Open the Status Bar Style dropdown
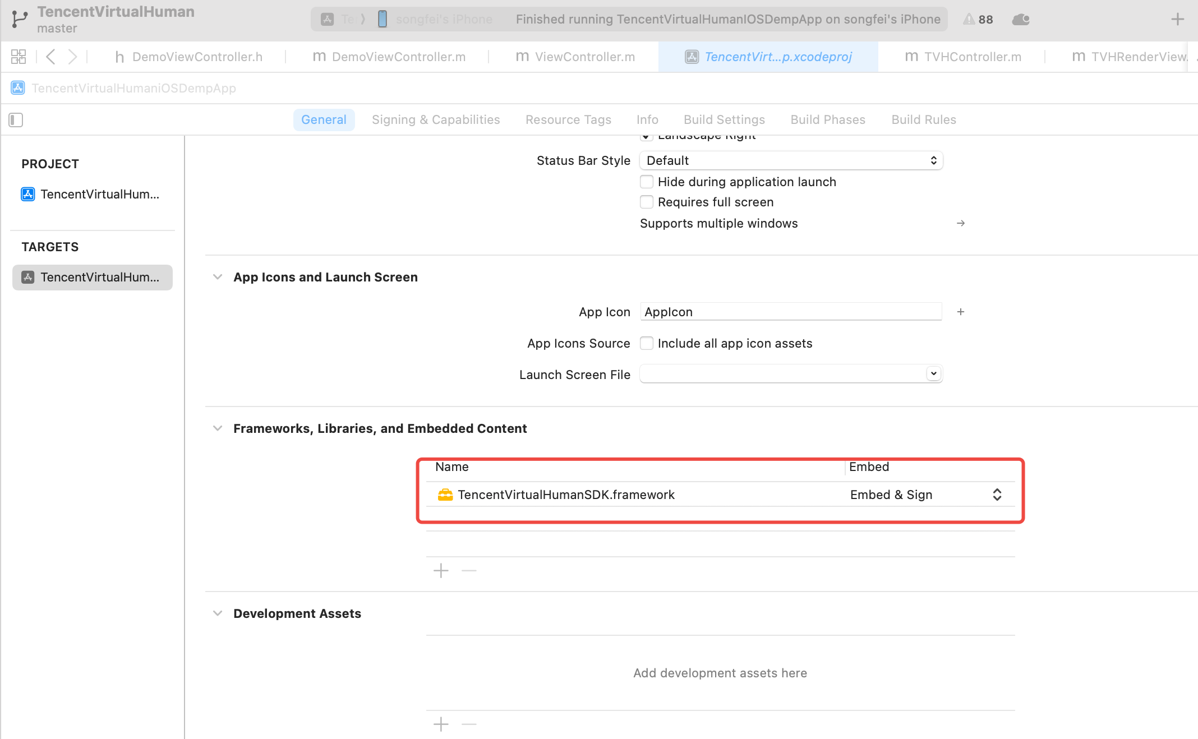The width and height of the screenshot is (1198, 739). [791, 160]
